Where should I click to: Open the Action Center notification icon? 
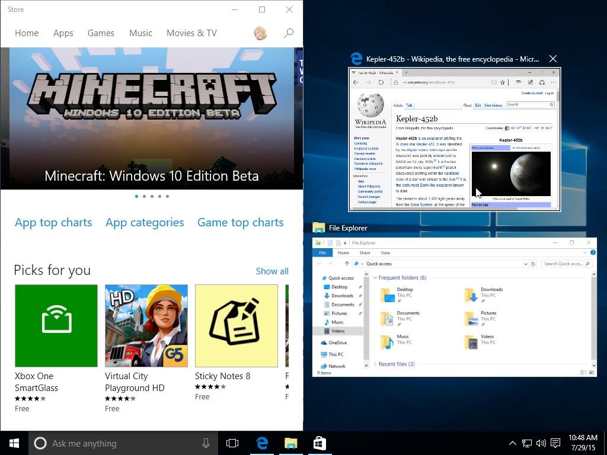coord(555,443)
